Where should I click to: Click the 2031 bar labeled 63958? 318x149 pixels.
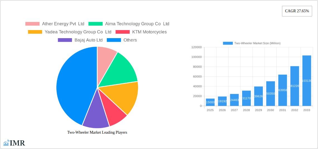pyautogui.click(x=283, y=90)
